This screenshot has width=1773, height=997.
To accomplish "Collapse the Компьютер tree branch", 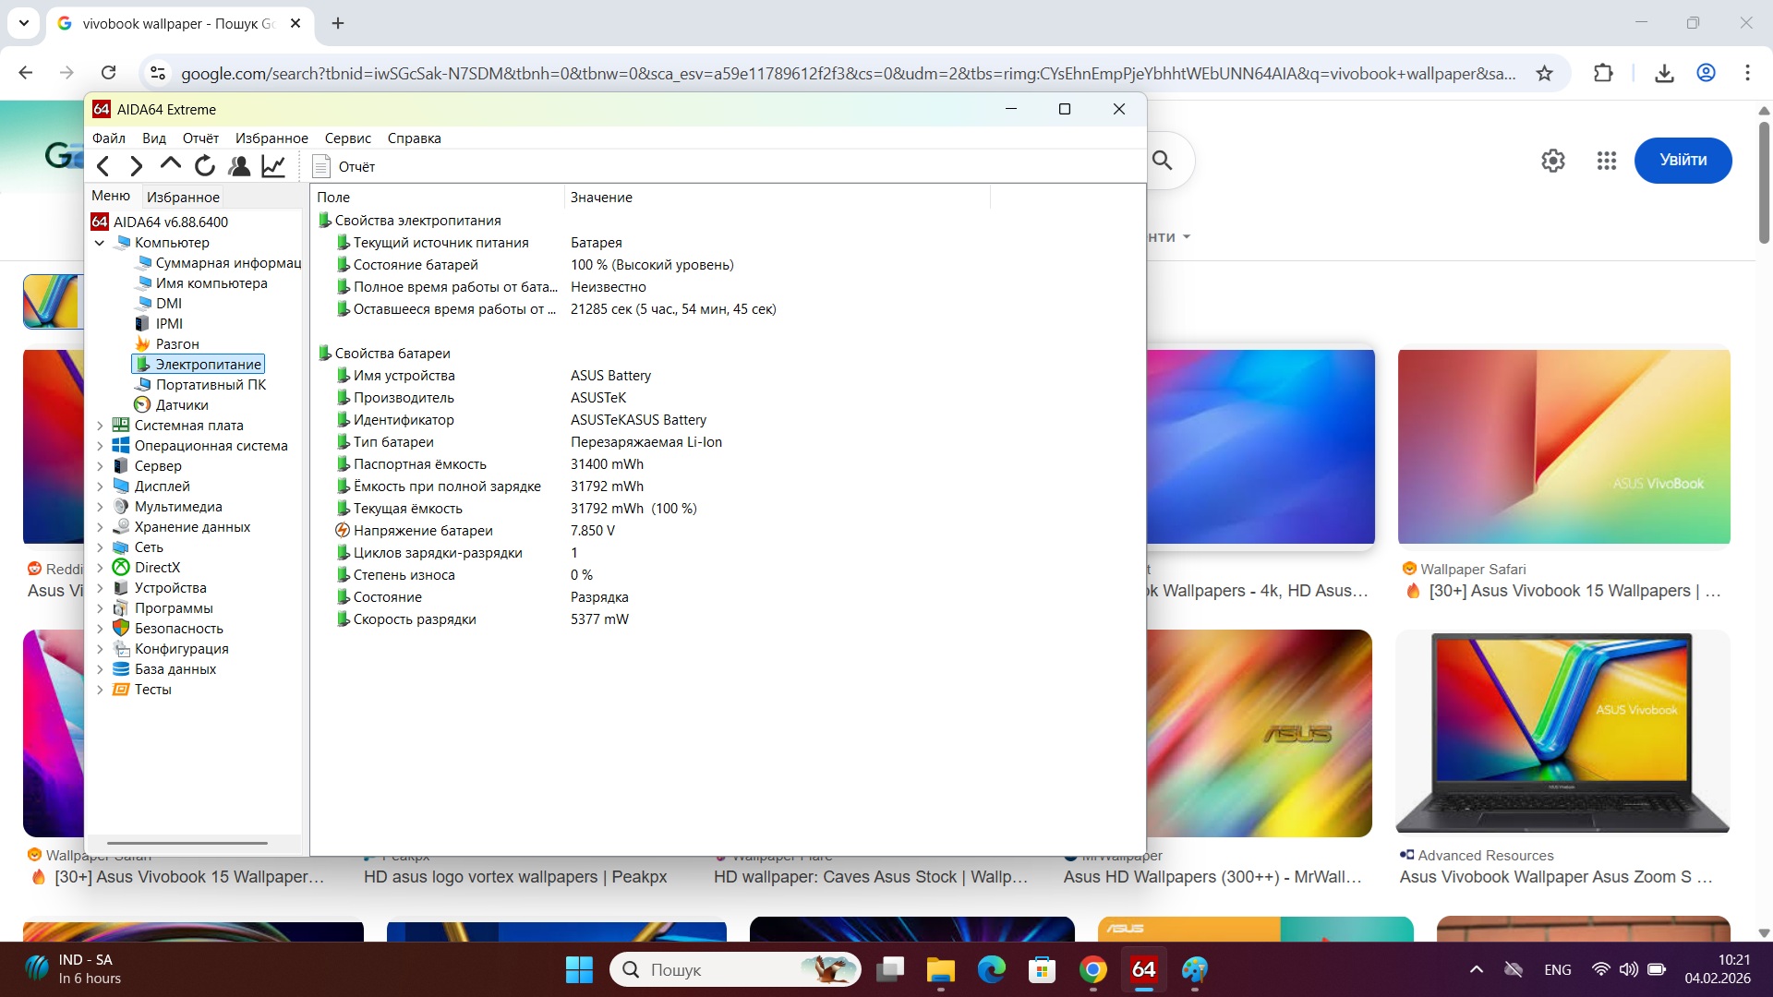I will (100, 243).
